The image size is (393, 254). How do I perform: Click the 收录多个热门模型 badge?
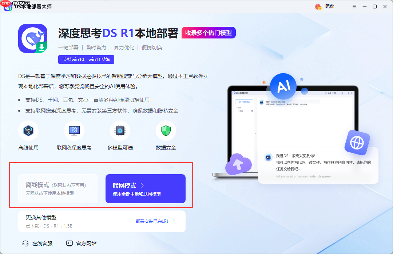(209, 33)
